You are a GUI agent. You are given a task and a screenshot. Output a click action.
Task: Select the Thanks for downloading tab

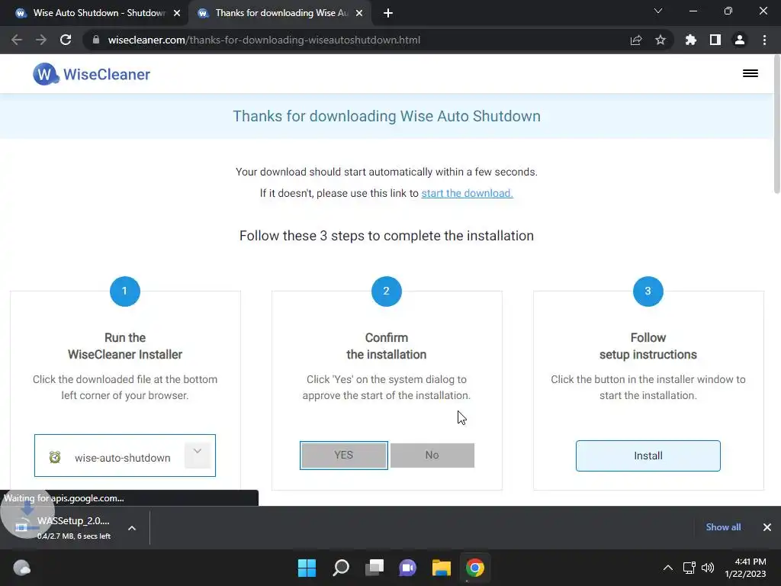pos(280,13)
